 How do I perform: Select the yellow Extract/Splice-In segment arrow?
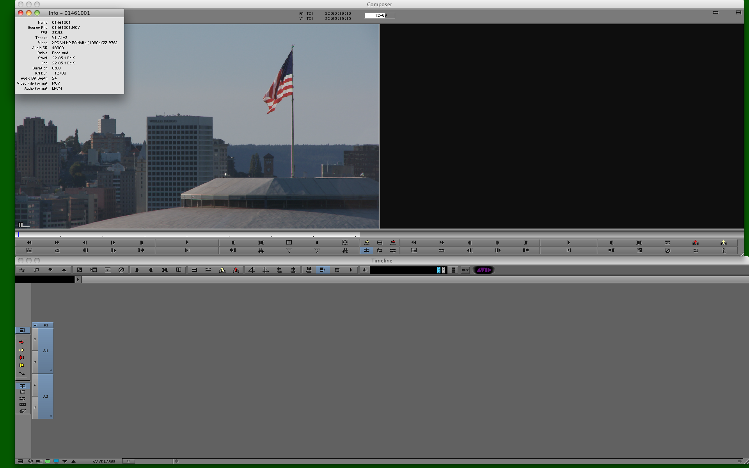(21, 350)
